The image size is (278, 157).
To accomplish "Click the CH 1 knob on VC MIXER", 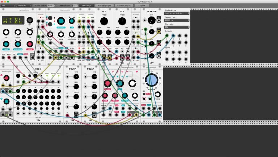I will coord(152,32).
